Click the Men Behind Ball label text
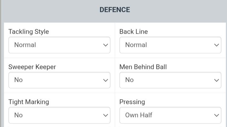The image size is (227, 127). click(143, 67)
